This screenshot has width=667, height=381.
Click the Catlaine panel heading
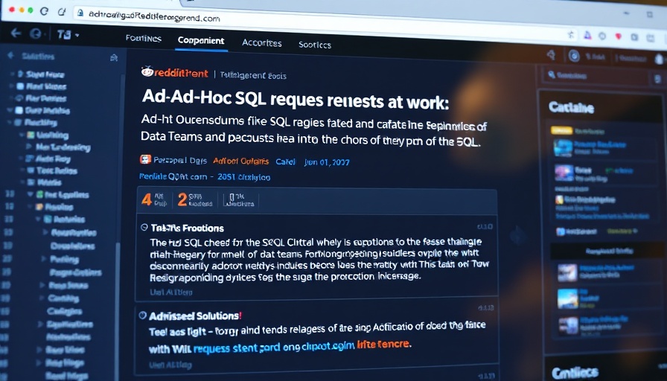(571, 108)
